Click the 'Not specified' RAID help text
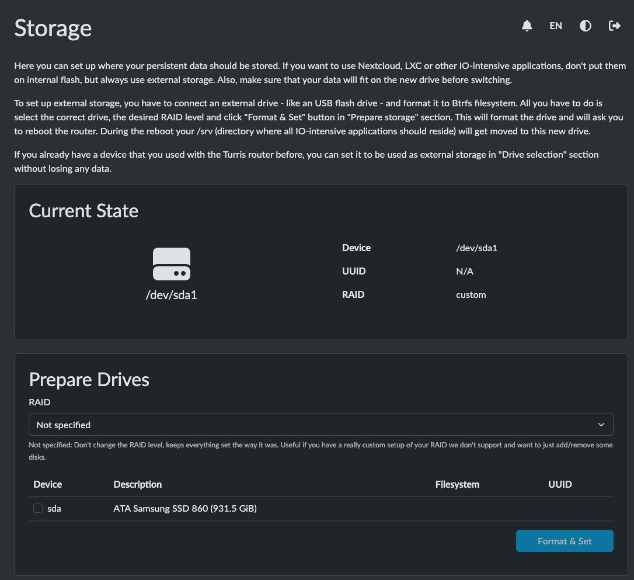The width and height of the screenshot is (634, 580). click(x=321, y=450)
